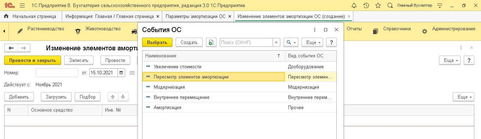This screenshot has width=481, height=139.
Task: Click the Дооборудование event type cell
Action: 311,67
